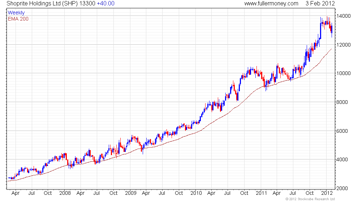
Task: Click the 'Shoprite Holdings Ltd (SHP)' chart title
Action: pos(42,4)
